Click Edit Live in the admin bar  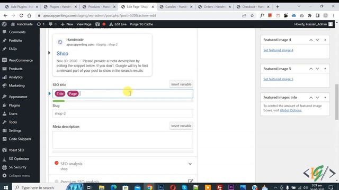click(x=118, y=24)
